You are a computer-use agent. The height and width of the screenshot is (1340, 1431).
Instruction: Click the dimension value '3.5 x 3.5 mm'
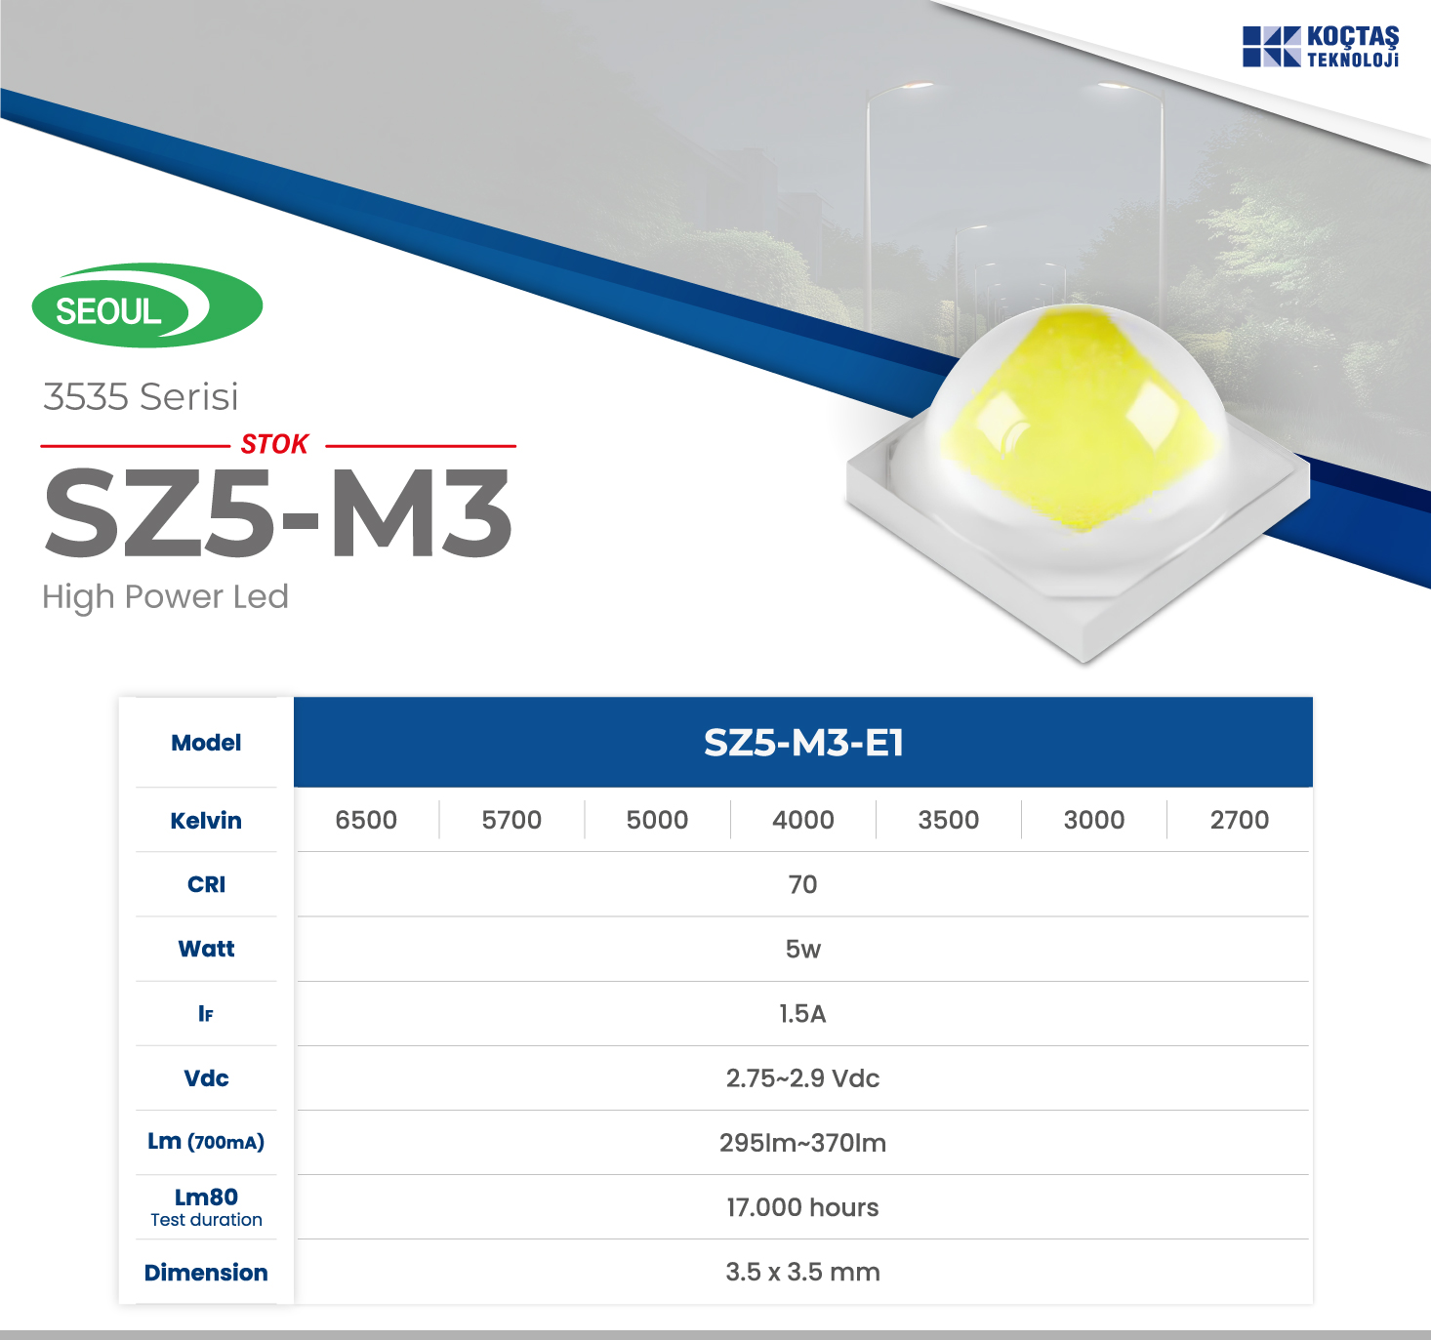[x=803, y=1273]
